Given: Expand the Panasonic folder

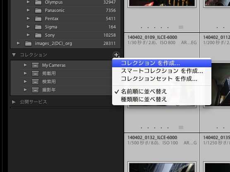Looking at the screenshot, I should click(28, 10).
